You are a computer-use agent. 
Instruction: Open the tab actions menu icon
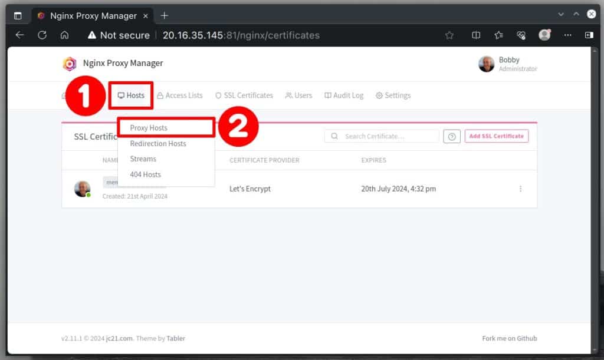pyautogui.click(x=18, y=15)
